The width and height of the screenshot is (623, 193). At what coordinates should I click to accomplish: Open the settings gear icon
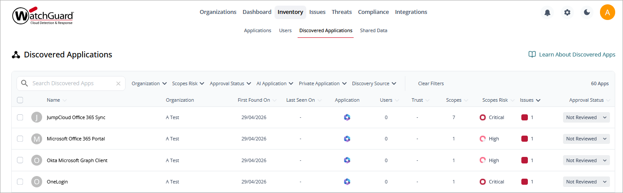(567, 12)
